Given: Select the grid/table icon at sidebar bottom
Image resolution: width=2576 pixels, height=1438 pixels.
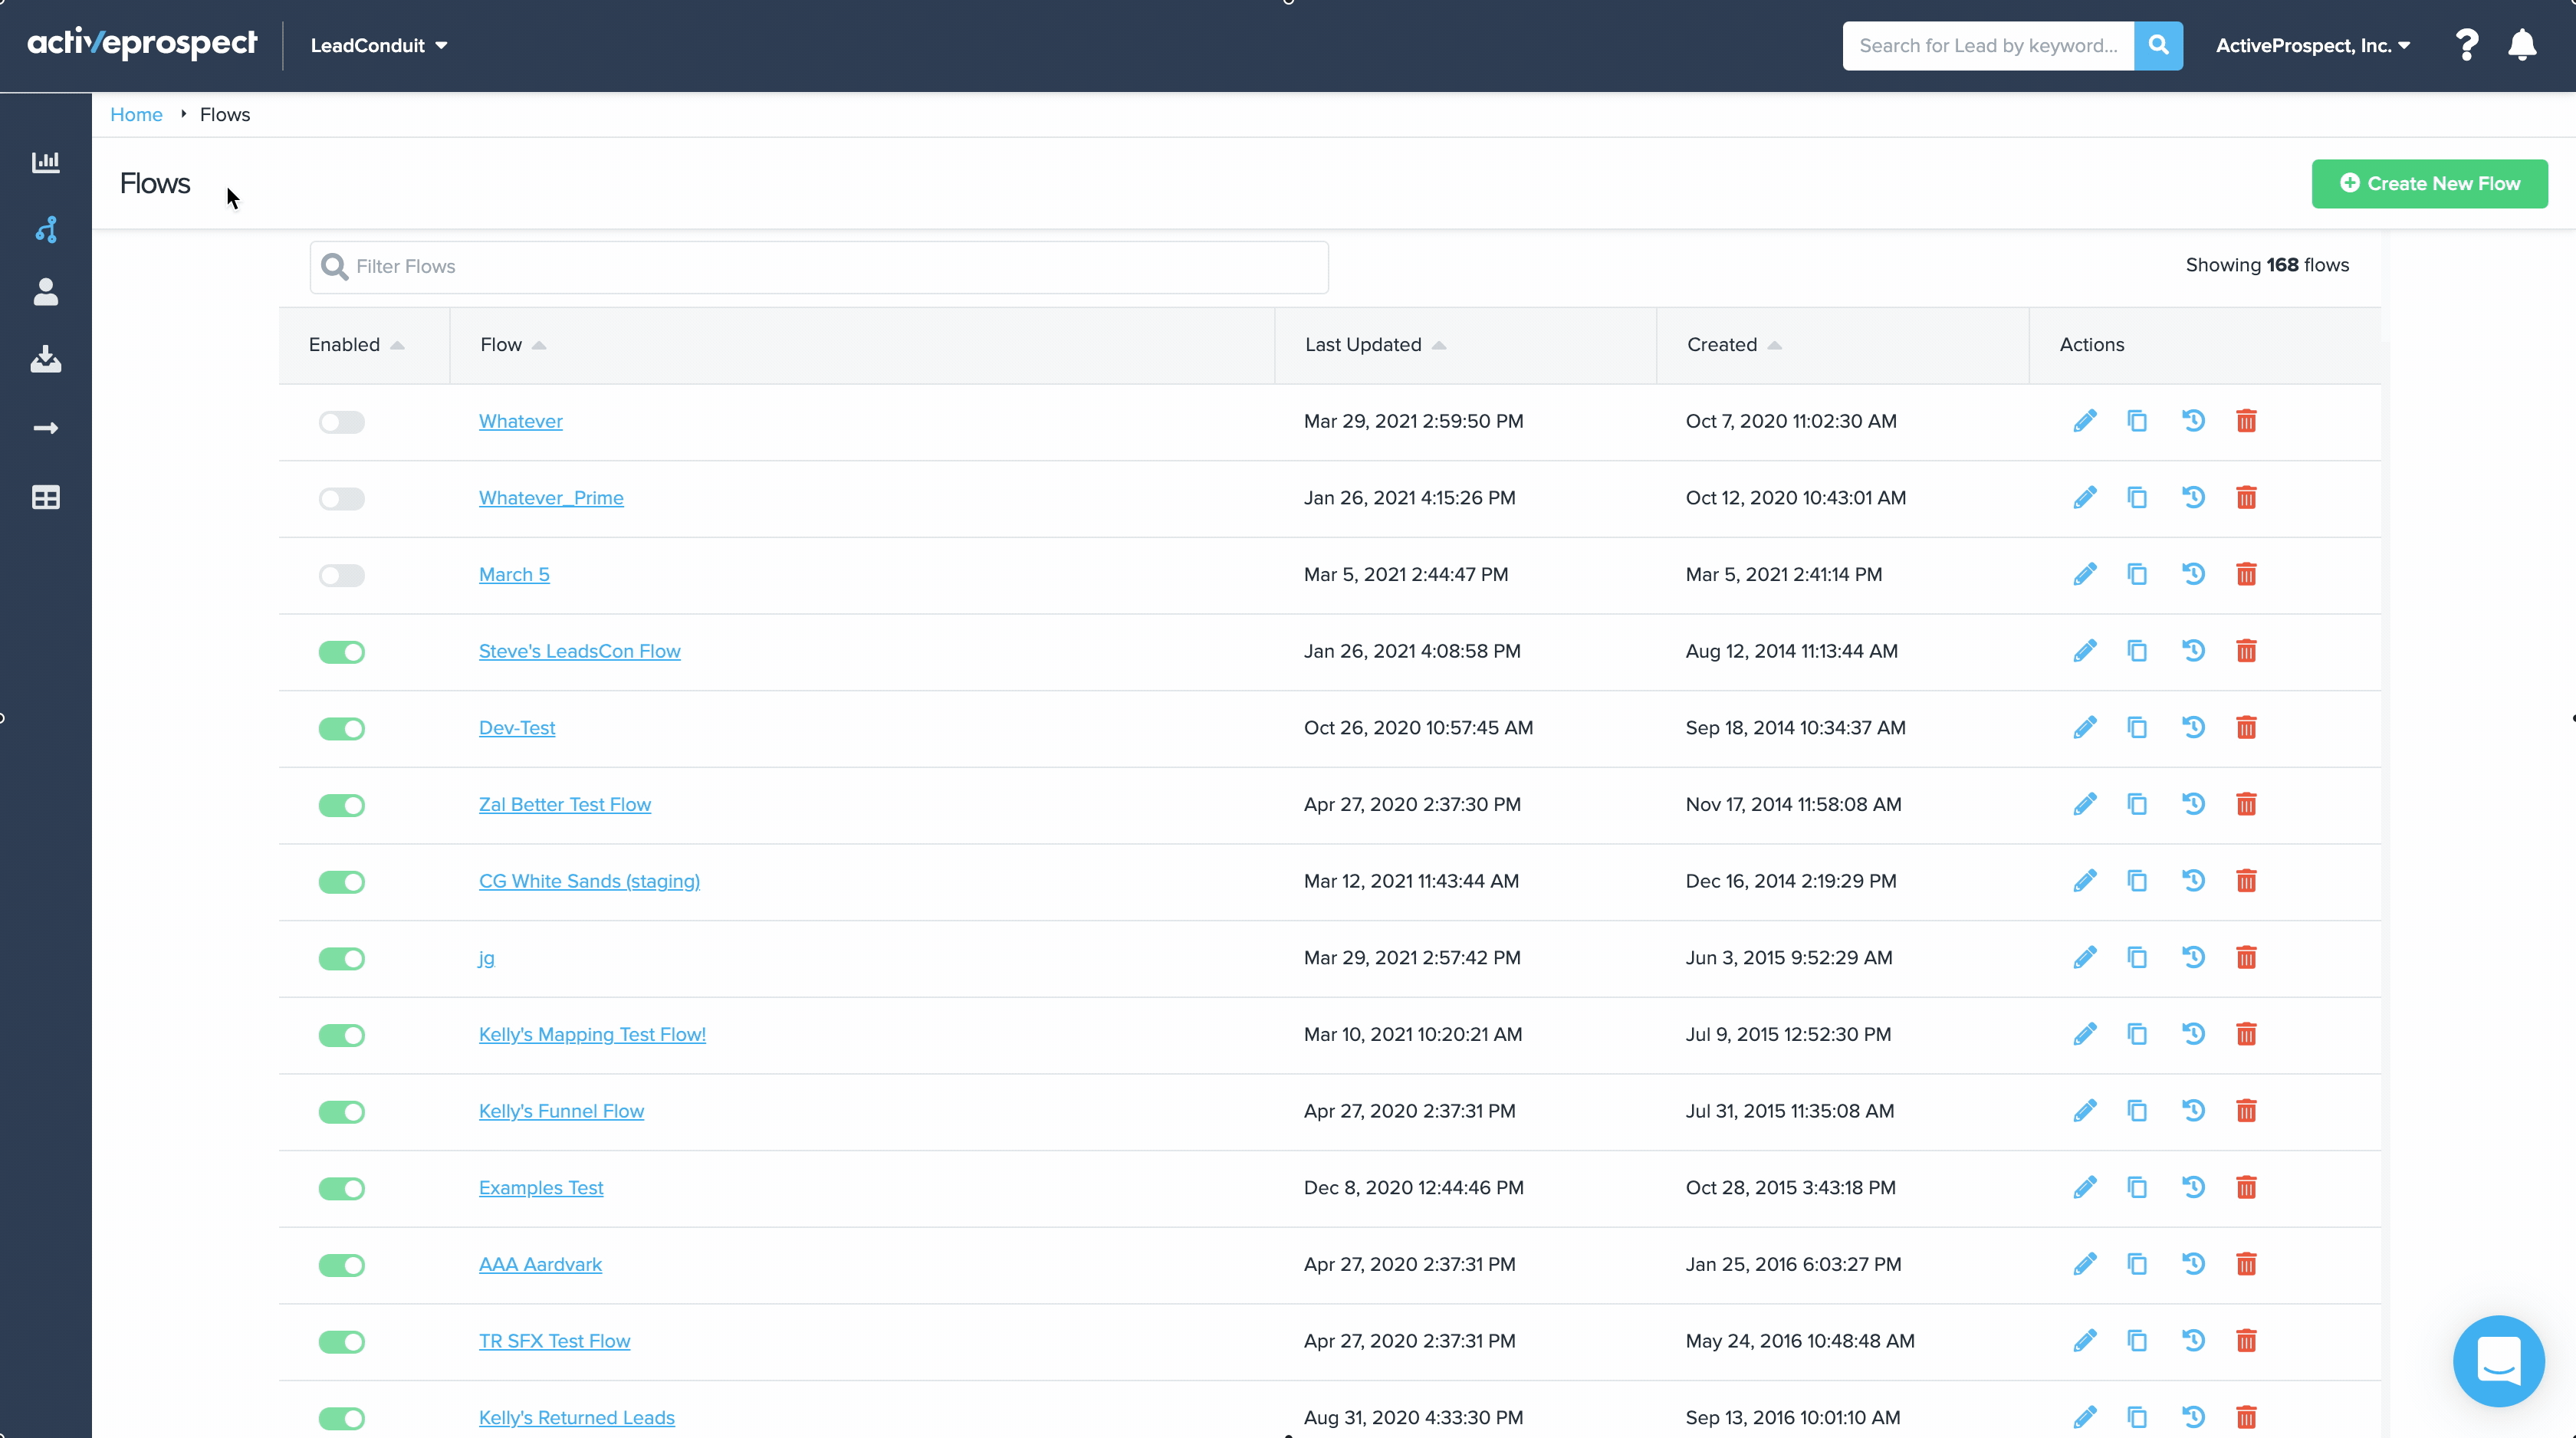Looking at the screenshot, I should [x=46, y=497].
